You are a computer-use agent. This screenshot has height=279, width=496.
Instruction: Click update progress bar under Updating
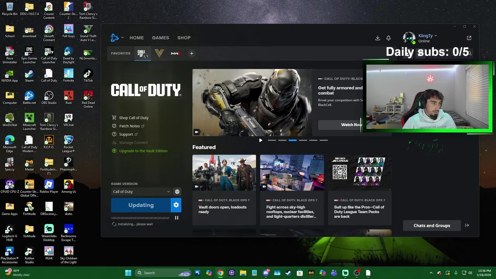tap(140, 218)
